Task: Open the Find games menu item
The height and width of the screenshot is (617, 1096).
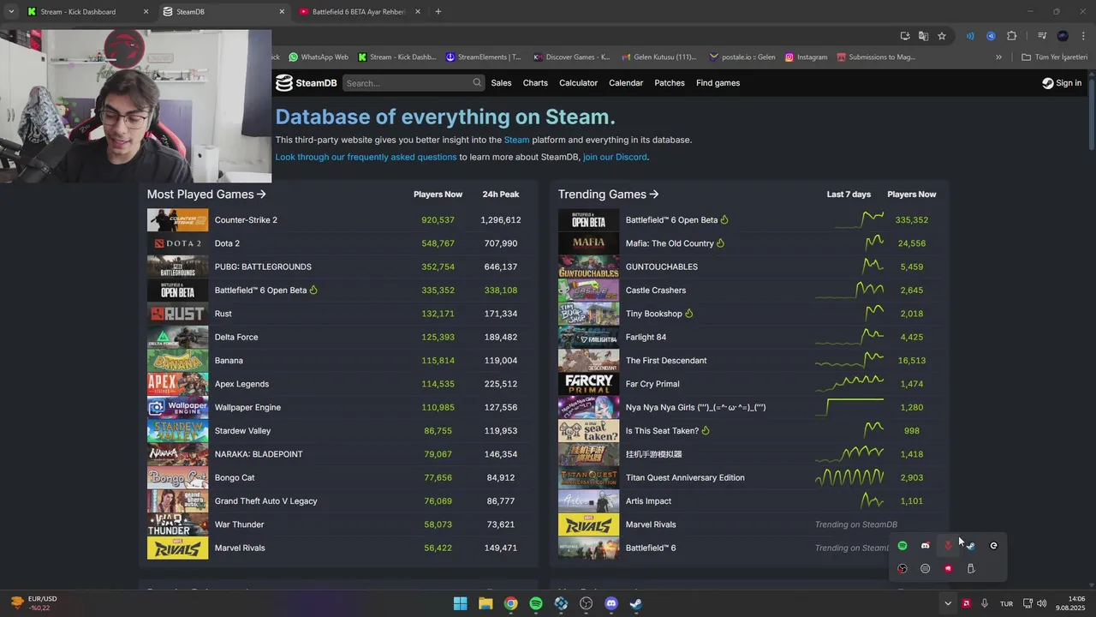Action: pyautogui.click(x=718, y=83)
